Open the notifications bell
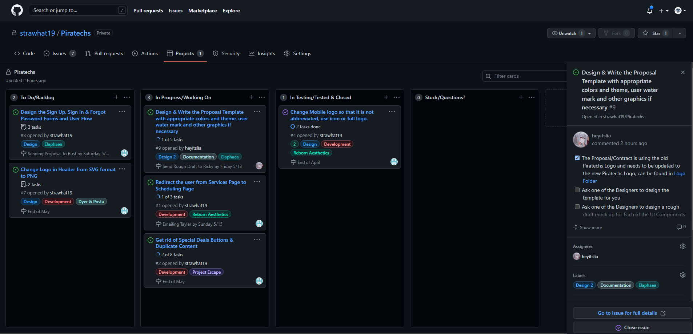Image resolution: width=693 pixels, height=334 pixels. (650, 11)
